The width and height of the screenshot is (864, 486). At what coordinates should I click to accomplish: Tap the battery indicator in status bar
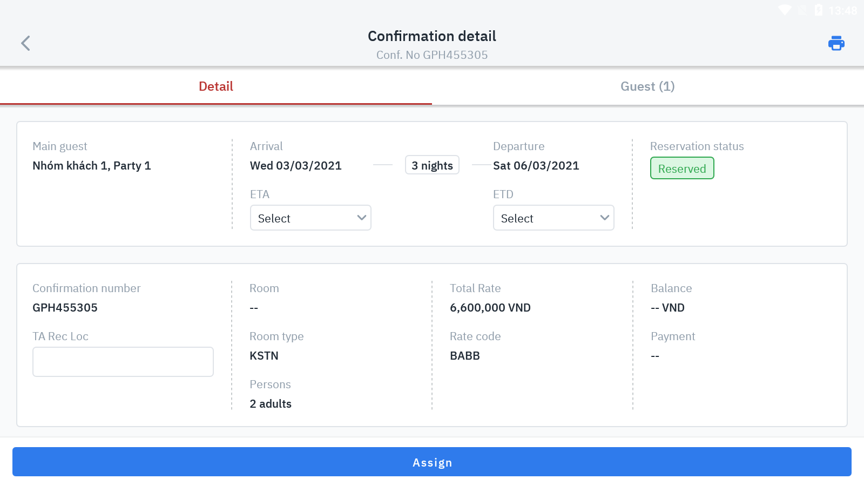tap(819, 10)
